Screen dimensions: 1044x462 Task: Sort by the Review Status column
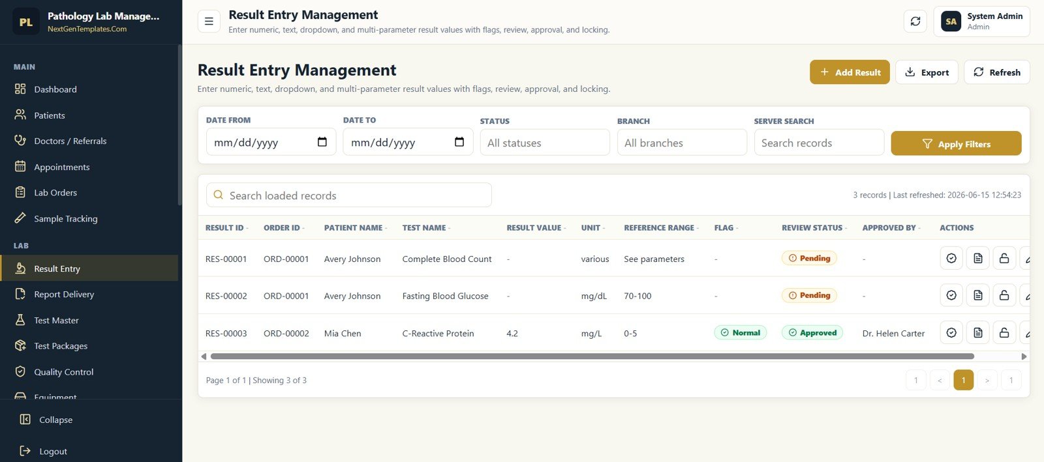pos(814,227)
